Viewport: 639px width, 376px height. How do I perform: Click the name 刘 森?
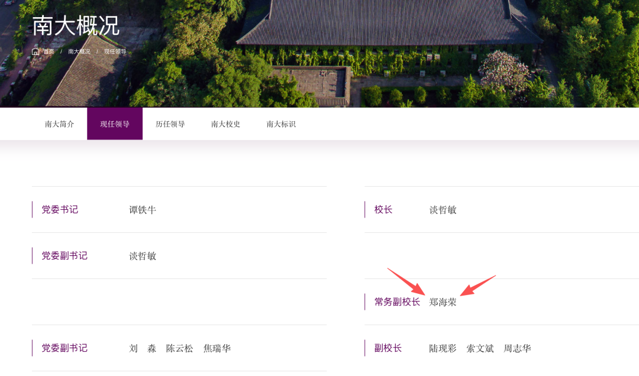click(143, 348)
